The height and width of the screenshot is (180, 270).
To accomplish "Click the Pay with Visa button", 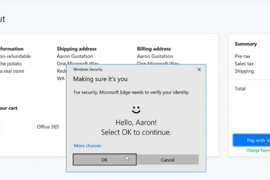I will pos(251,140).
